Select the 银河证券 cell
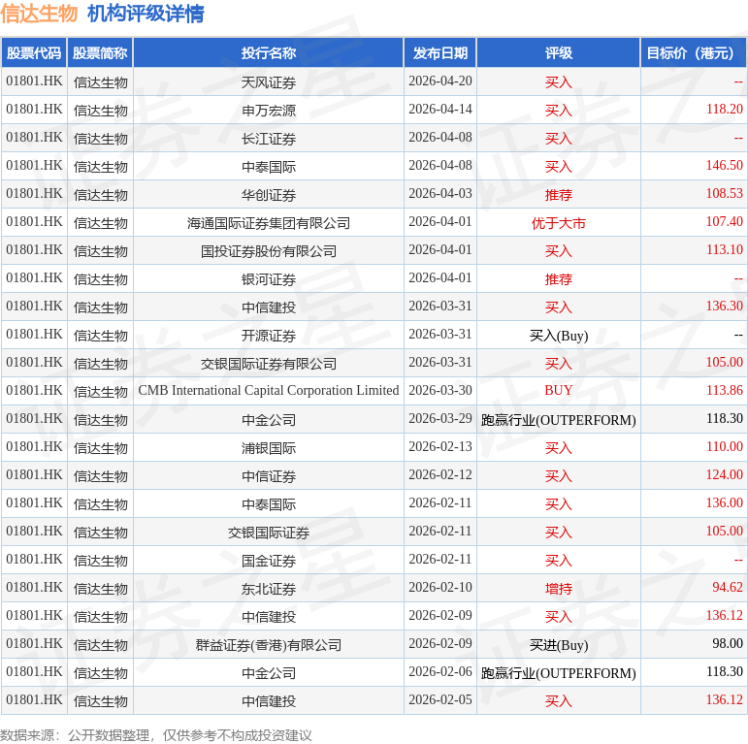 pos(269,279)
